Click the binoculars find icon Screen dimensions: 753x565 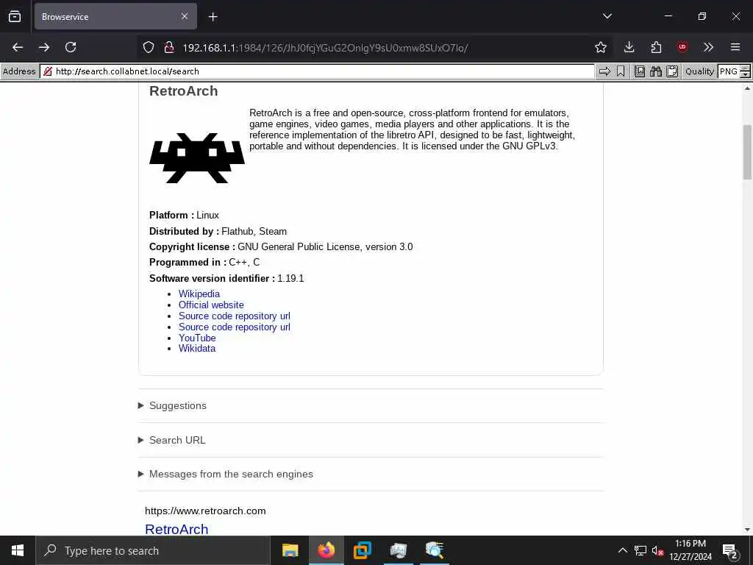[x=655, y=71]
